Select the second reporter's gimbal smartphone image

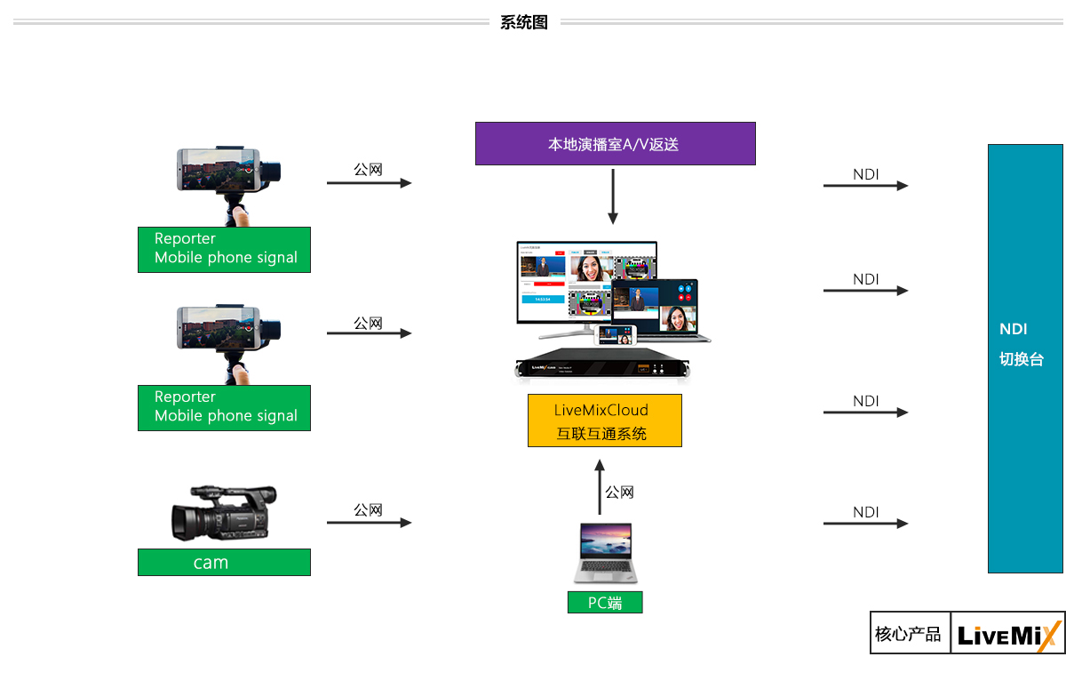(x=228, y=345)
